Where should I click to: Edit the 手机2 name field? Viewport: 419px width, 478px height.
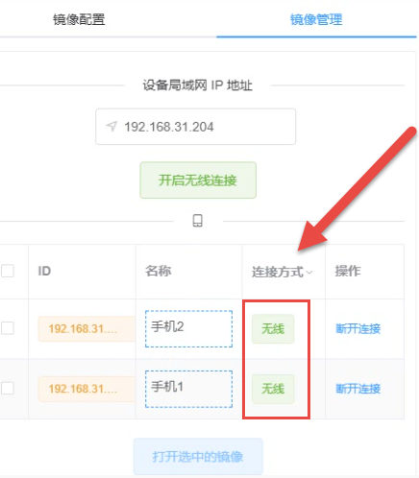pyautogui.click(x=188, y=328)
